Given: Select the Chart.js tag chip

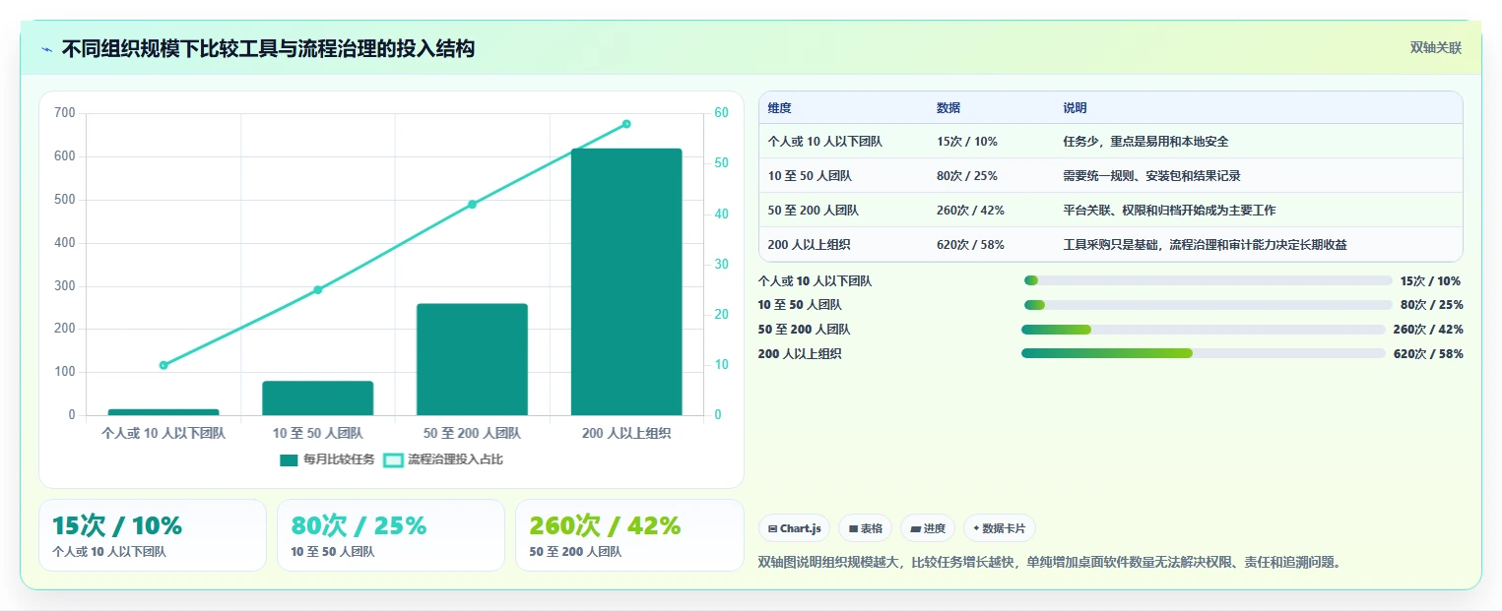Looking at the screenshot, I should tap(795, 528).
